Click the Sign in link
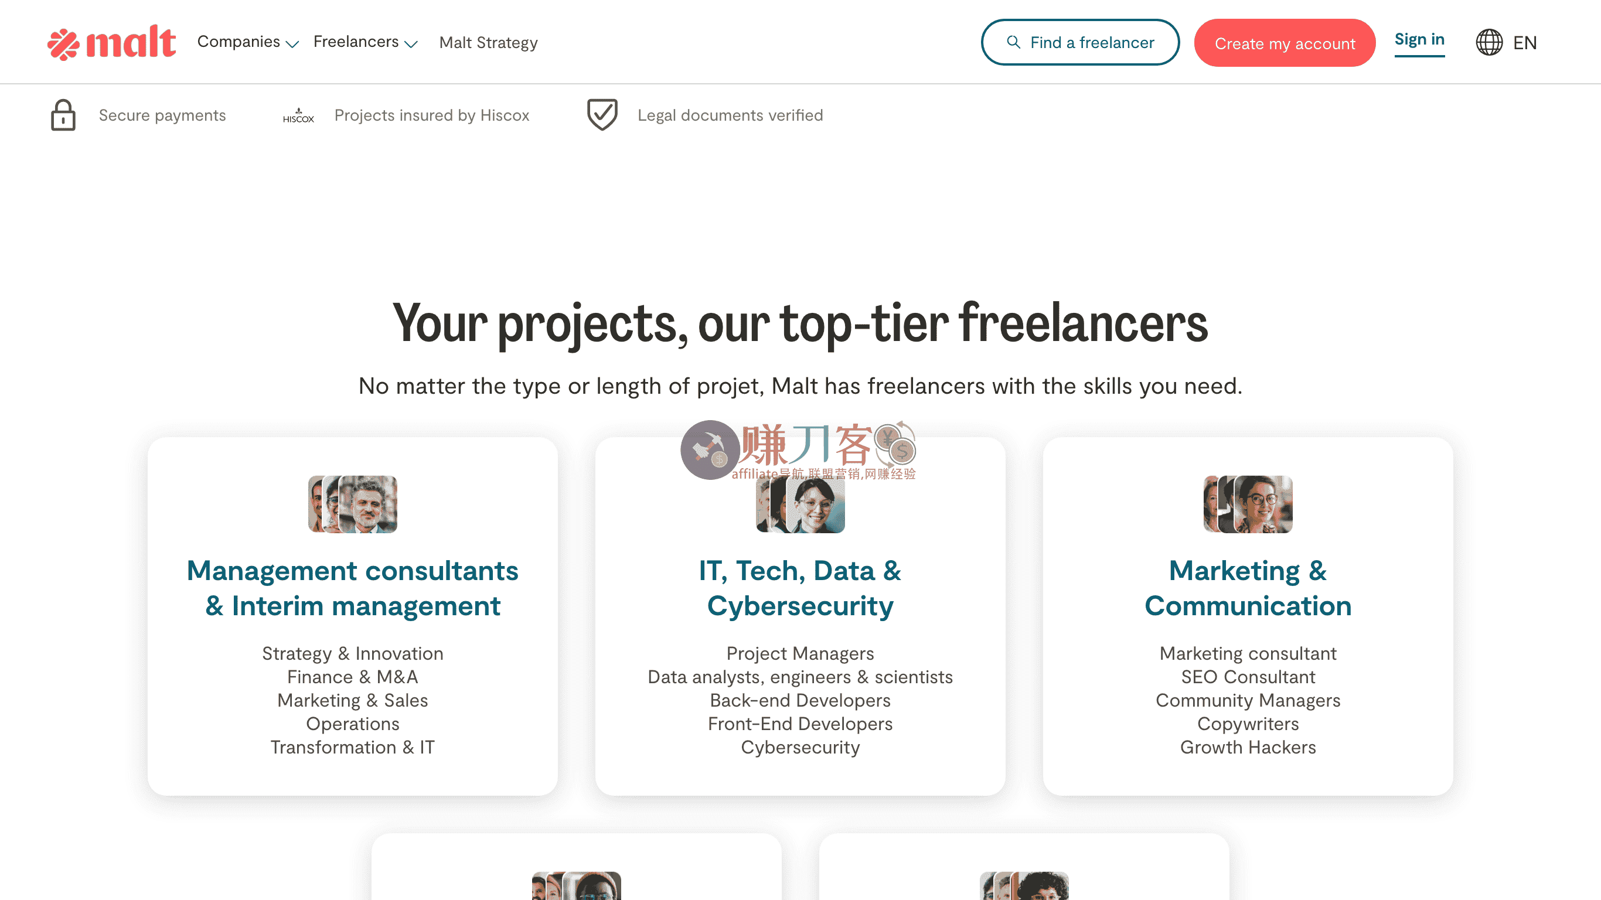Viewport: 1601px width, 900px height. pyautogui.click(x=1419, y=40)
